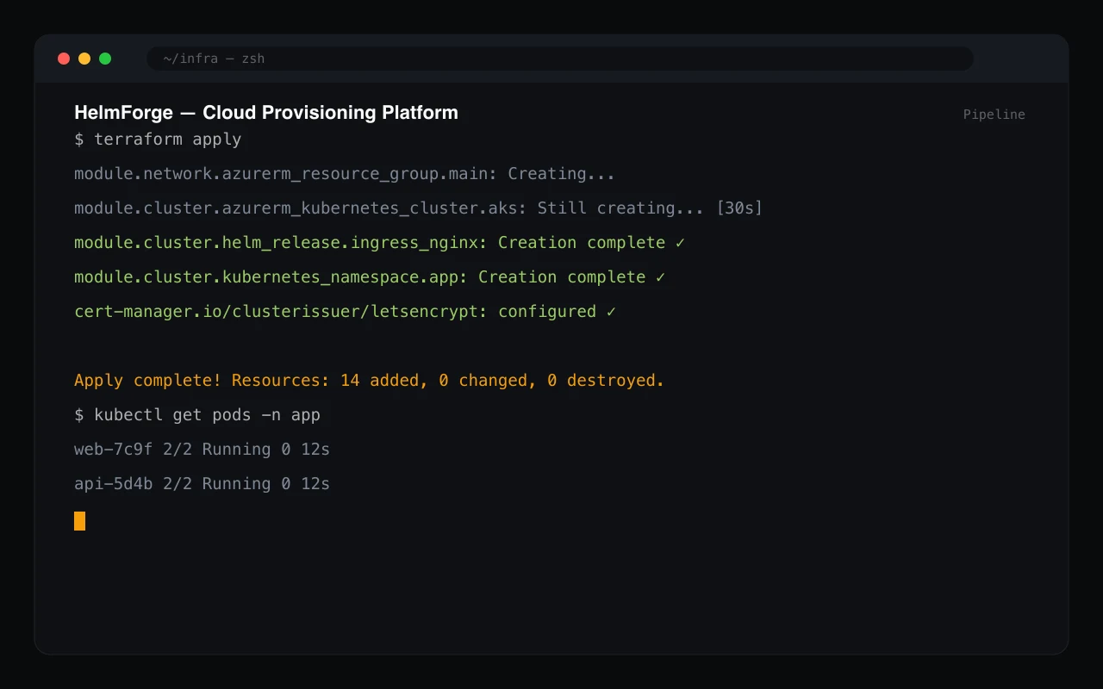Viewport: 1103px width, 689px height.
Task: Click the api-5d4b pod status row
Action: click(203, 484)
